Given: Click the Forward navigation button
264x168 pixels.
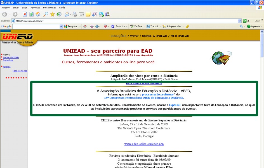Looking at the screenshot, I should click(x=15, y=14).
